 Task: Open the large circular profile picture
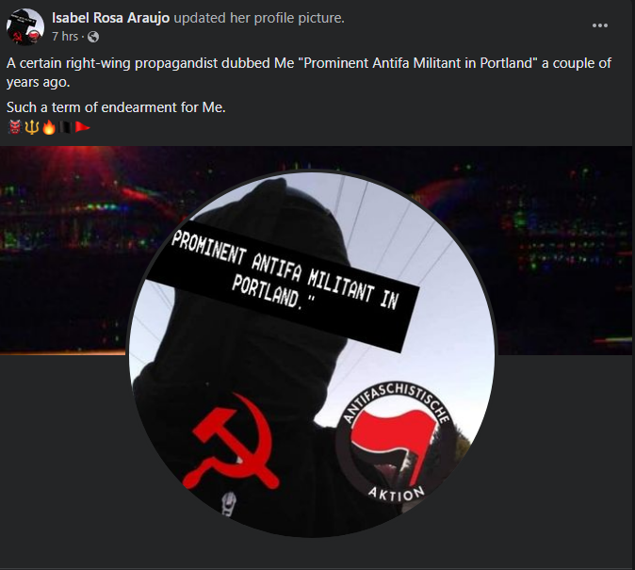tap(312, 354)
